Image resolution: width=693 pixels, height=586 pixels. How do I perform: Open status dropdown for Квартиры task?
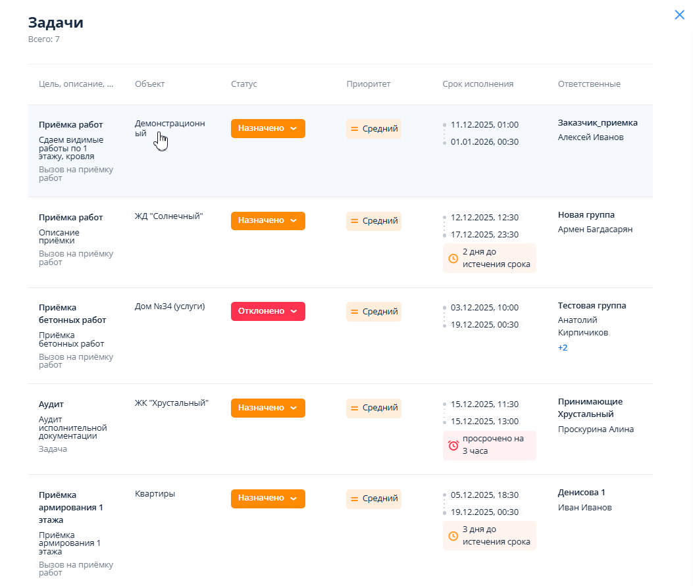268,499
